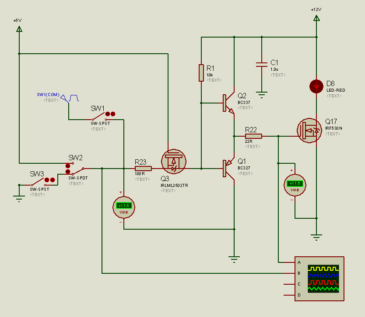Click the Q2 BC337 transistor symbol
Image resolution: width=365 pixels, height=317 pixels.
[x=228, y=103]
